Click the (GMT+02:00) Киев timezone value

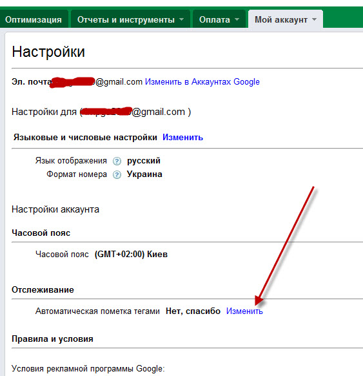click(x=131, y=254)
